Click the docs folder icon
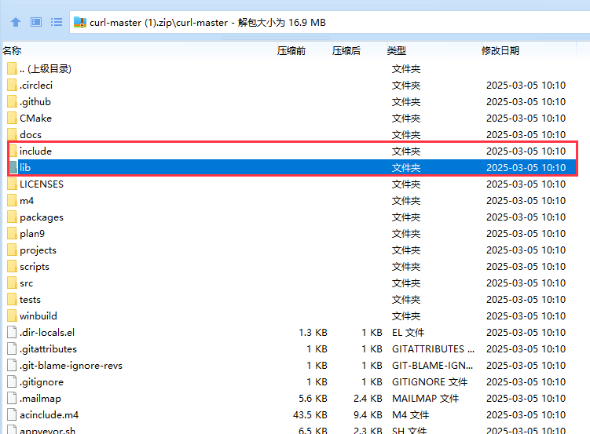 point(12,134)
